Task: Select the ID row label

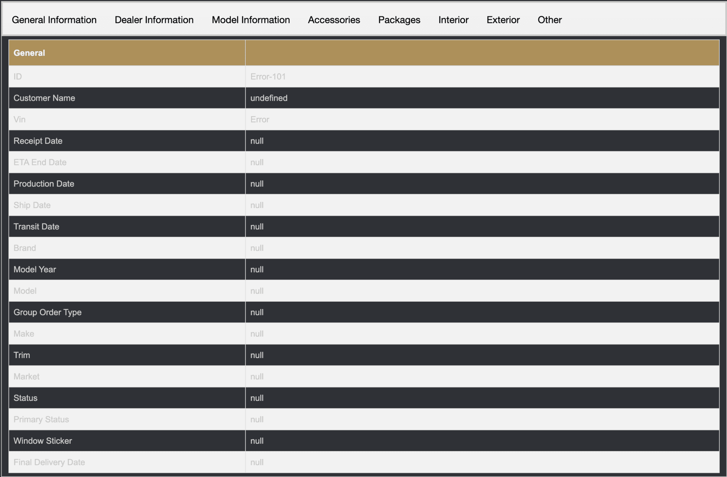Action: (x=18, y=77)
